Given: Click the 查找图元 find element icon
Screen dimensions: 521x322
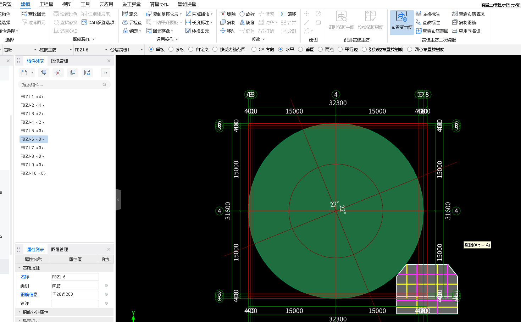Looking at the screenshot, I should tap(24, 14).
